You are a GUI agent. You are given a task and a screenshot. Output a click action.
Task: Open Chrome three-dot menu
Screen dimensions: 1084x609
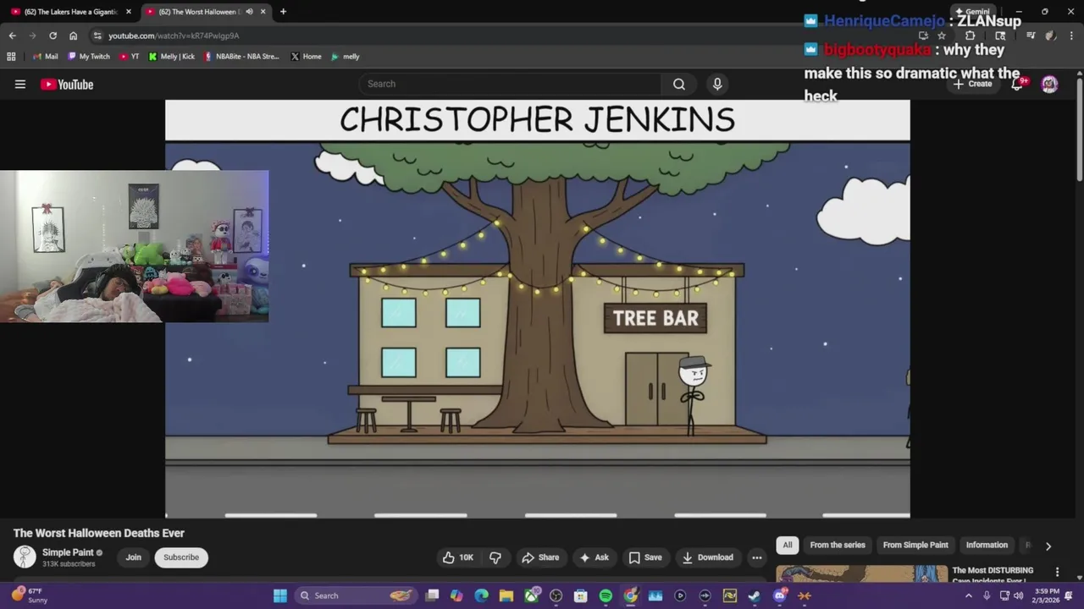(1071, 36)
